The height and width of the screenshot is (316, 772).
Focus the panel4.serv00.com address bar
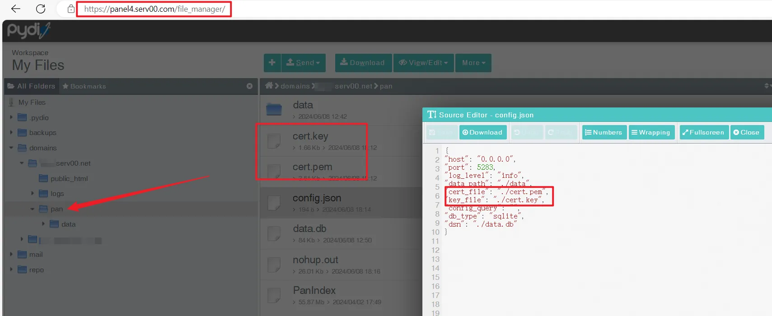[x=154, y=9]
